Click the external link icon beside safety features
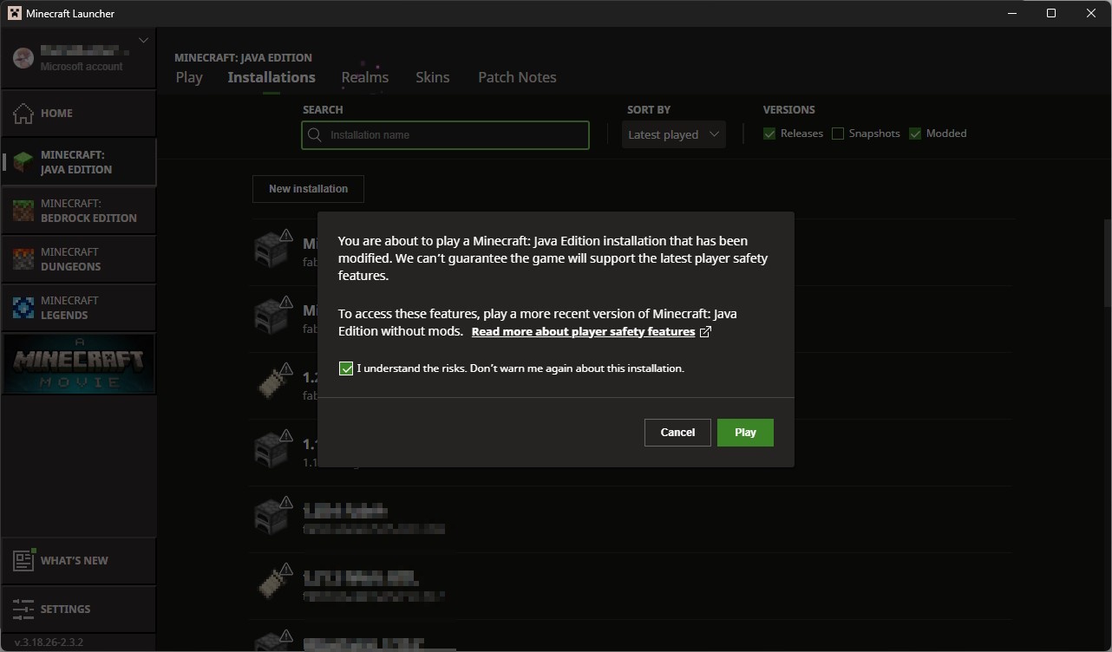The image size is (1112, 652). point(705,332)
